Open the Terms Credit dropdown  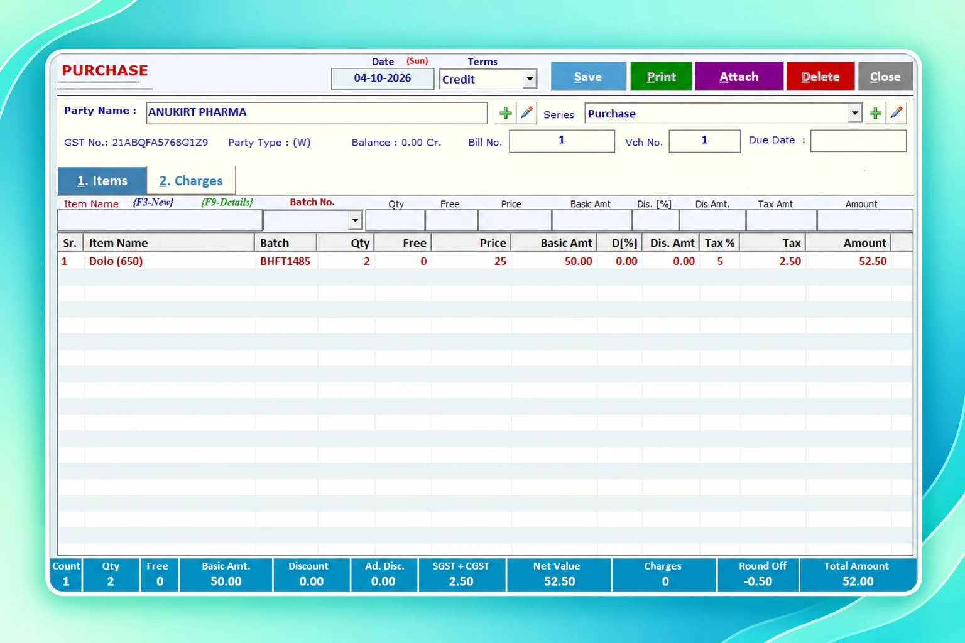530,79
